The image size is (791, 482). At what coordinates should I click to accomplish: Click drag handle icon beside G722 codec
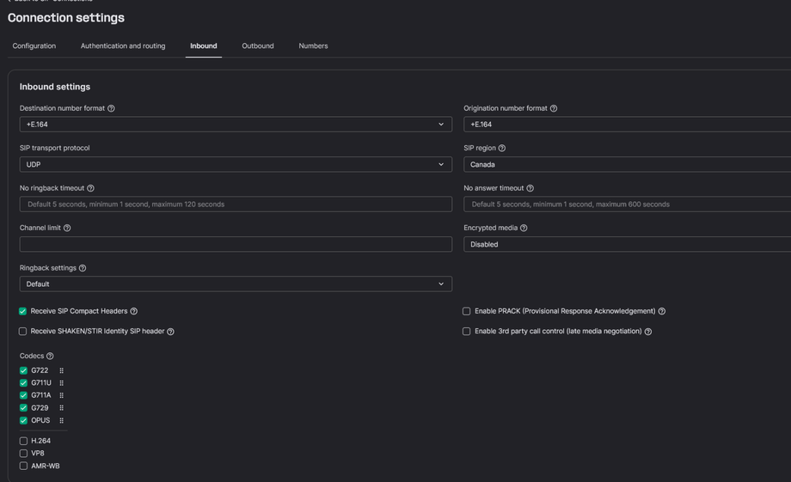(61, 370)
